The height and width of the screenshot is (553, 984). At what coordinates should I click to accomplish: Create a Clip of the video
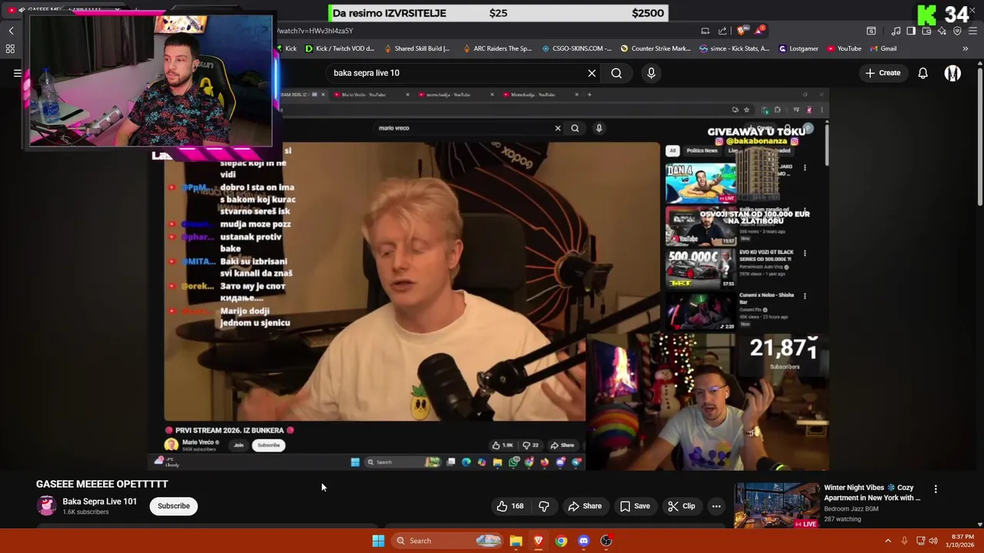tap(681, 506)
